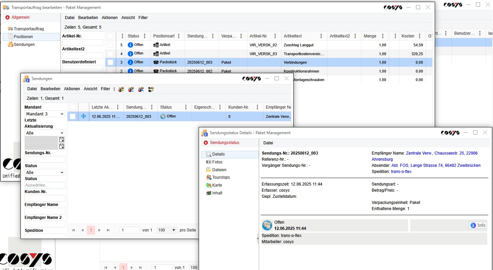Open Kosten column options menu

420,36
